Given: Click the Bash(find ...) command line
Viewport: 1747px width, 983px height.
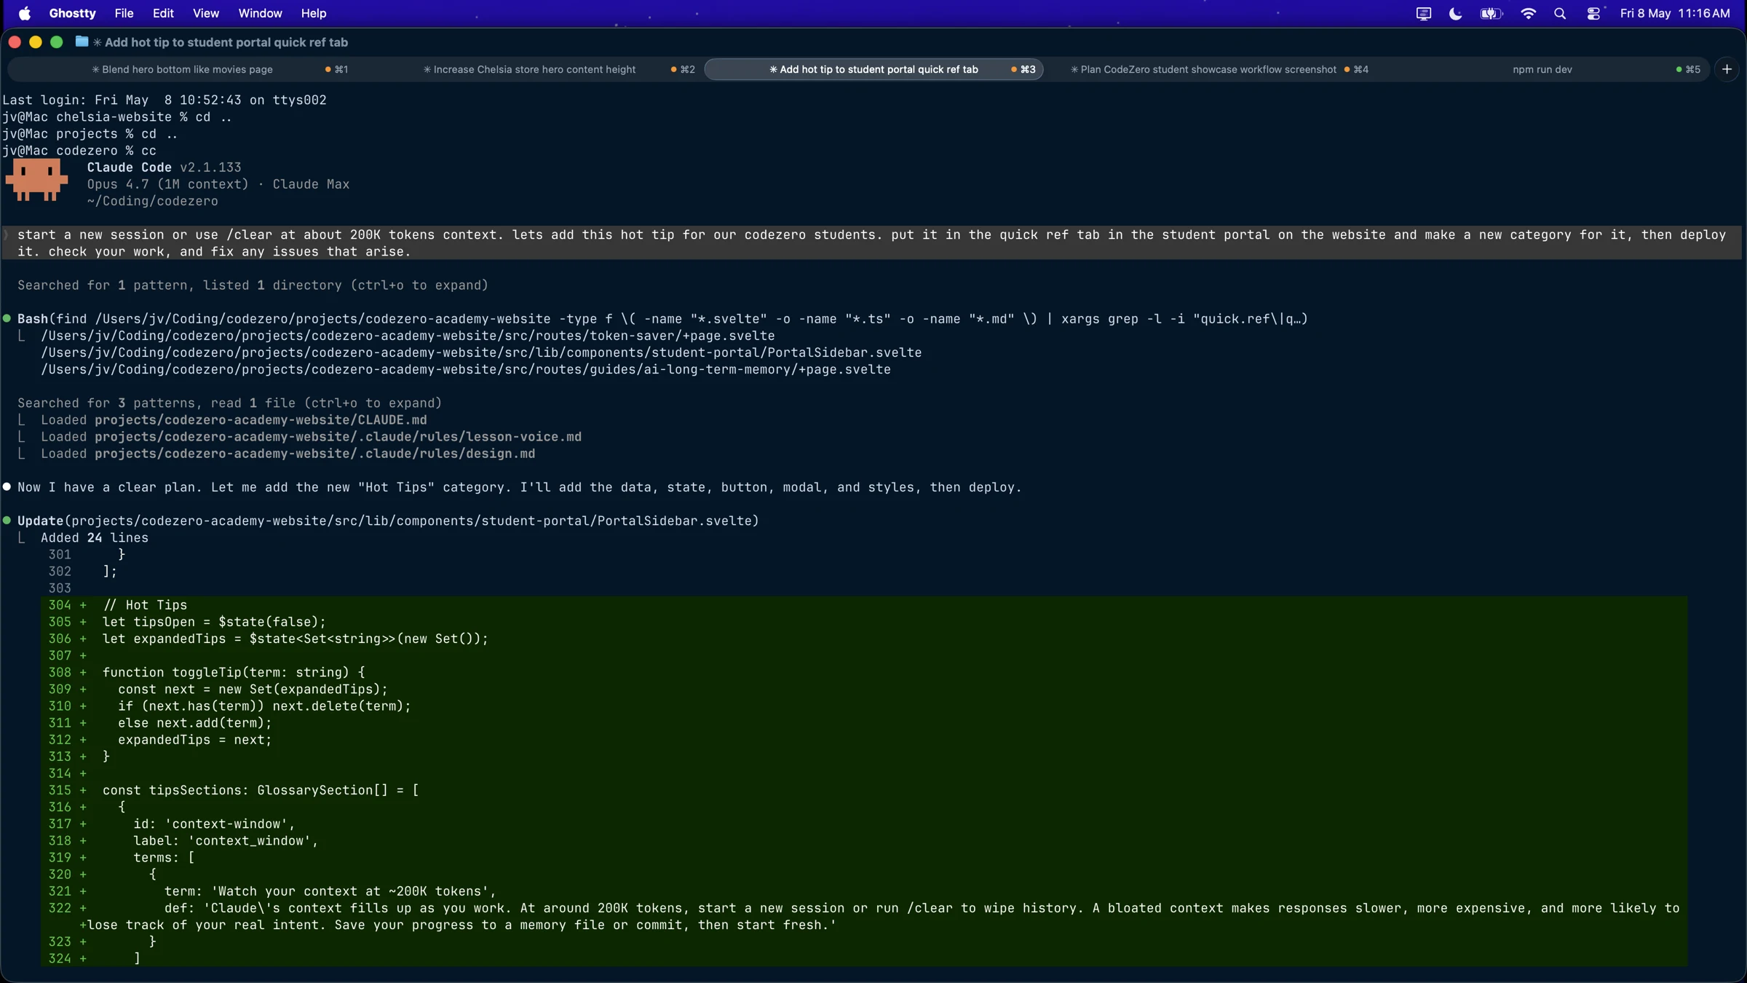Looking at the screenshot, I should point(662,319).
